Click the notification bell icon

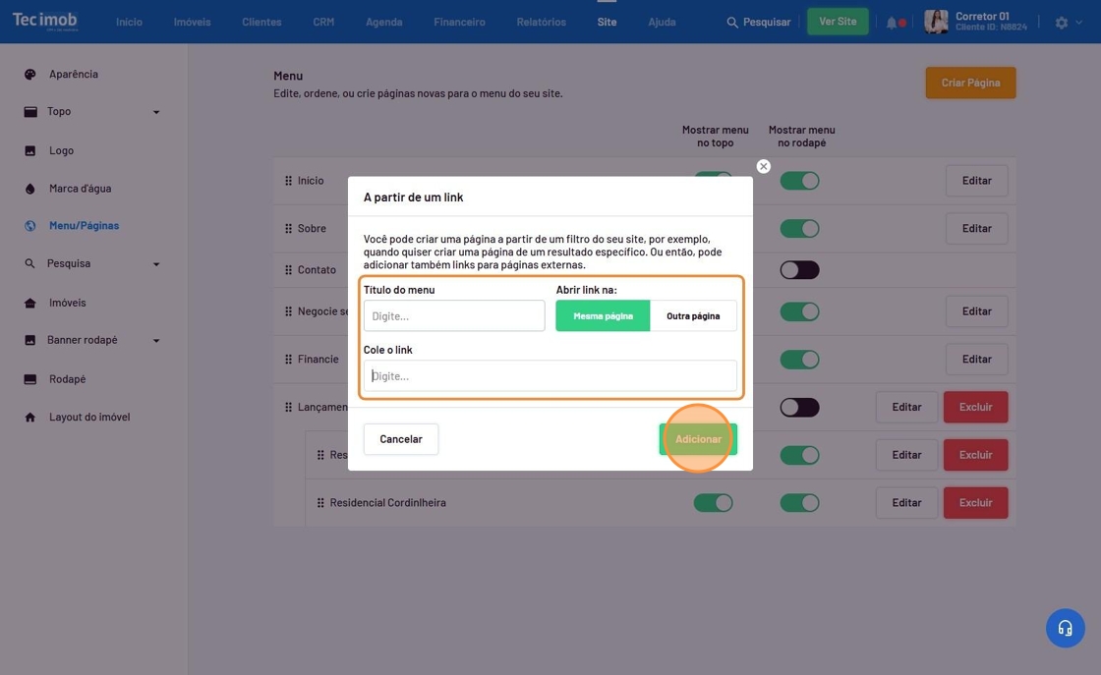[892, 23]
